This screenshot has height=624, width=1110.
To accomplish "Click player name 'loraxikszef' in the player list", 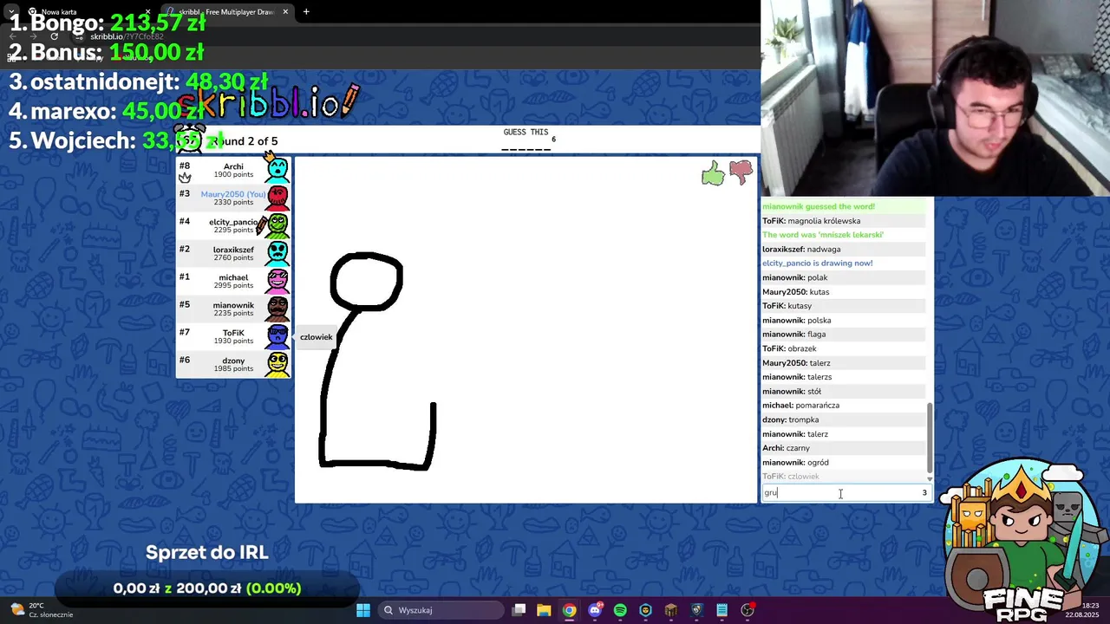I will pos(233,250).
